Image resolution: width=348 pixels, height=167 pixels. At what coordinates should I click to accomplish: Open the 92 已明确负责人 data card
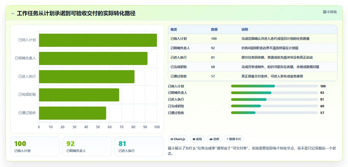pos(87,146)
